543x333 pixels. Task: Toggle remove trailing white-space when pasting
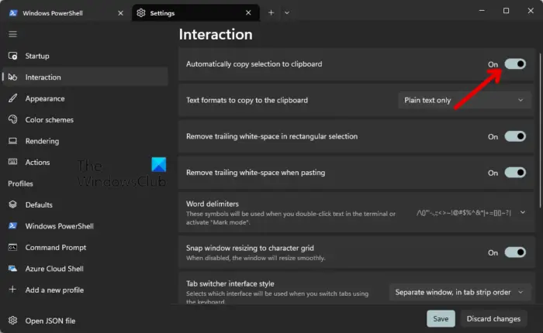(x=515, y=173)
